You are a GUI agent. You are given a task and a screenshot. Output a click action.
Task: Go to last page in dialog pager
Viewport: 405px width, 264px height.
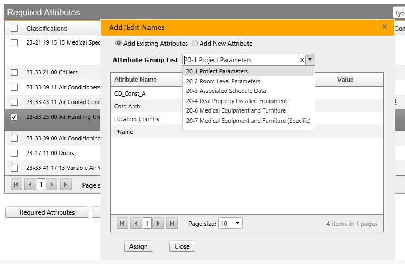[171, 224]
